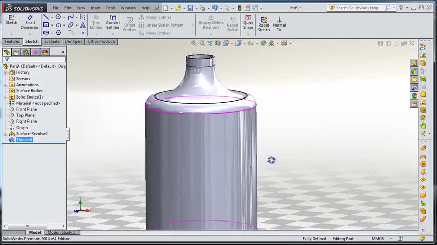Screen dimensions: 437x245
Task: Open the Save dropdown arrow
Action: pyautogui.click(x=196, y=8)
